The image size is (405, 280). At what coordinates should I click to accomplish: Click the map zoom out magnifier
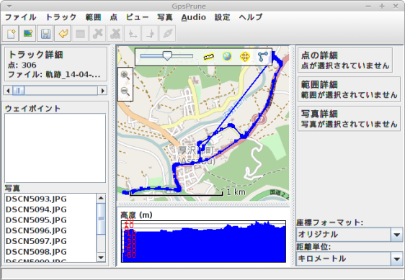click(x=125, y=91)
